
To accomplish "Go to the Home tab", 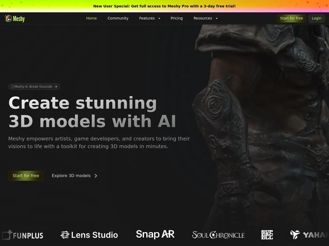I will pos(92,18).
